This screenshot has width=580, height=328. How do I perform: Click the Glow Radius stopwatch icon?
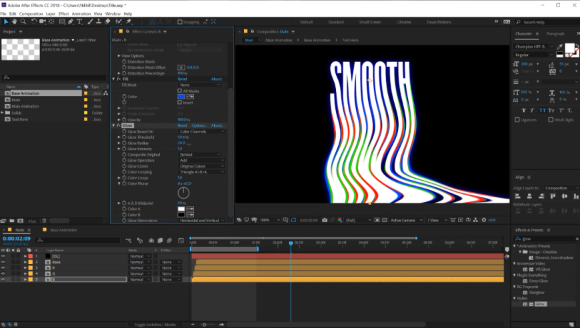click(123, 143)
